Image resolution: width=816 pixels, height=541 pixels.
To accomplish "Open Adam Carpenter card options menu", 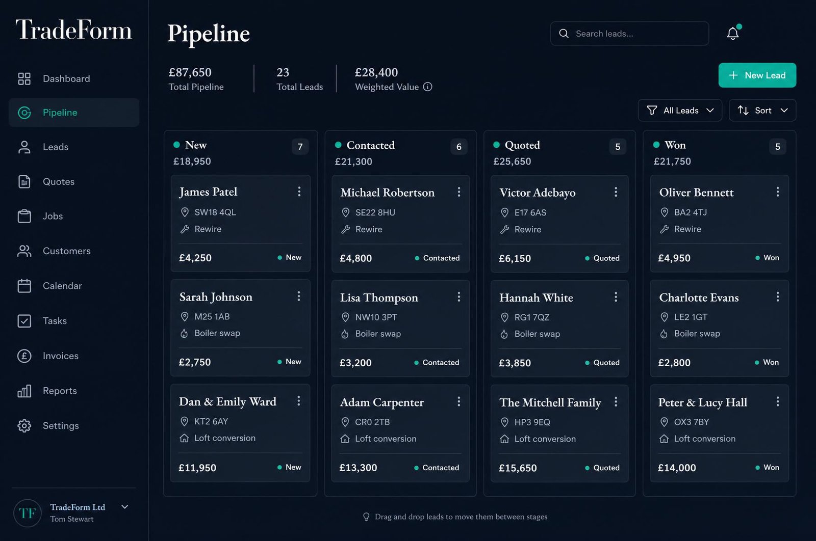I will coord(459,401).
